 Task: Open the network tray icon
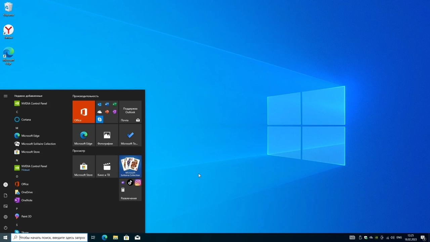(387, 238)
